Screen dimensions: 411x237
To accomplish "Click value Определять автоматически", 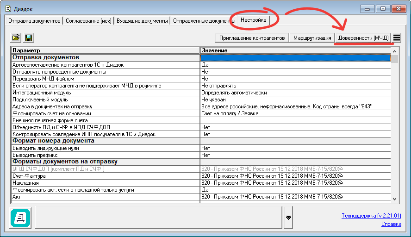I will tap(234, 93).
